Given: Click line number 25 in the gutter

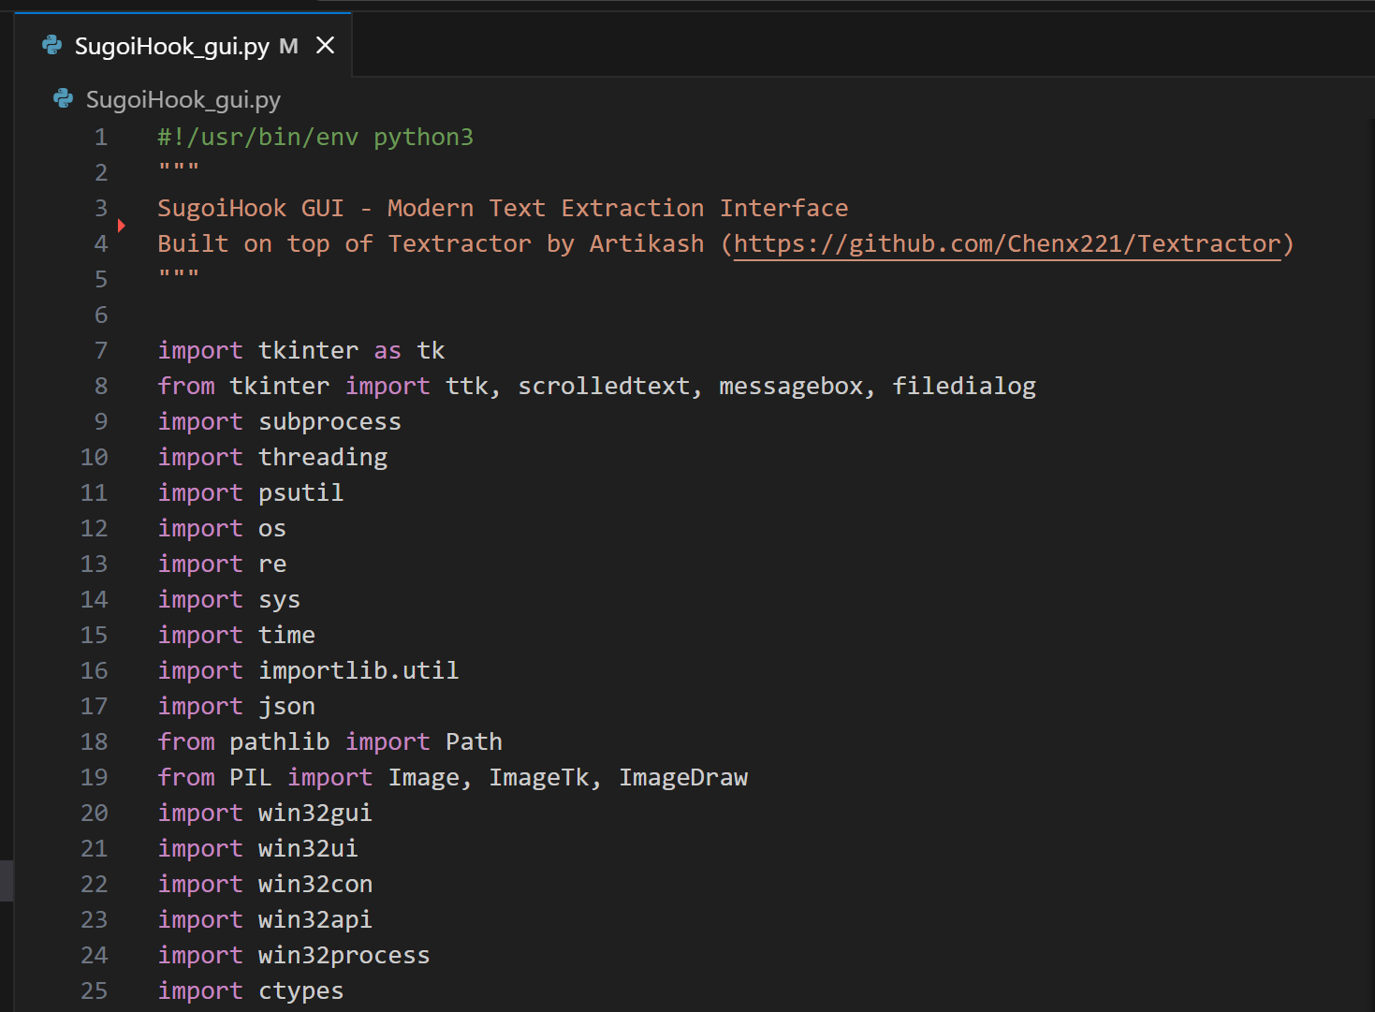Looking at the screenshot, I should [94, 991].
